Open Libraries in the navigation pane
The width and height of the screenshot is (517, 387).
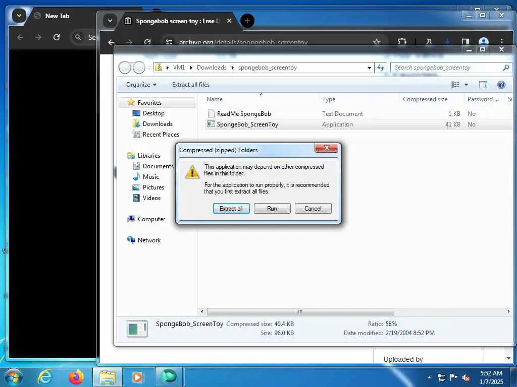[x=149, y=156]
